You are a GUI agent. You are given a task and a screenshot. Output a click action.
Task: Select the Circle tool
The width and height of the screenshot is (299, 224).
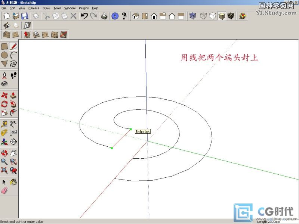(4, 55)
